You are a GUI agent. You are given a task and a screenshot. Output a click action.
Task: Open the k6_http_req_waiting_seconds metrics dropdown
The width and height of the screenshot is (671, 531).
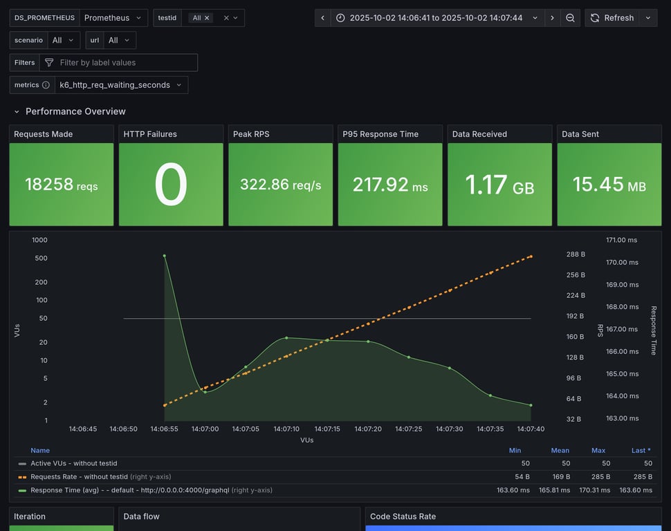[x=121, y=85]
